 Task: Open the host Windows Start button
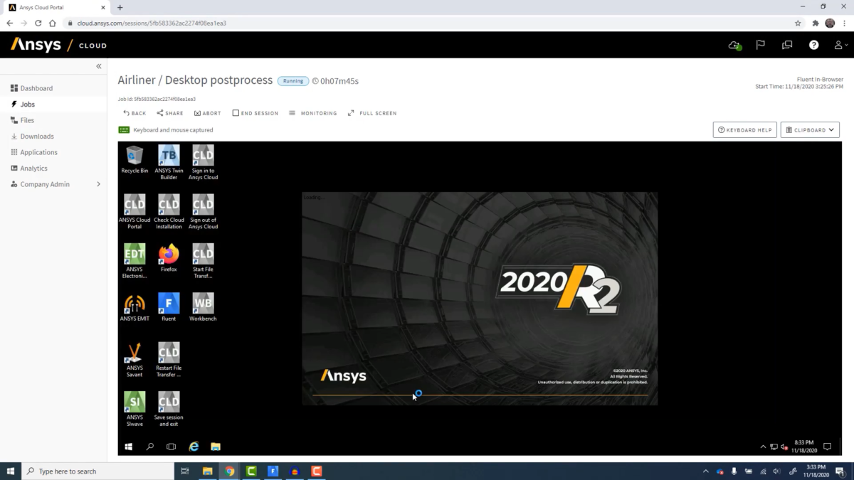point(11,471)
